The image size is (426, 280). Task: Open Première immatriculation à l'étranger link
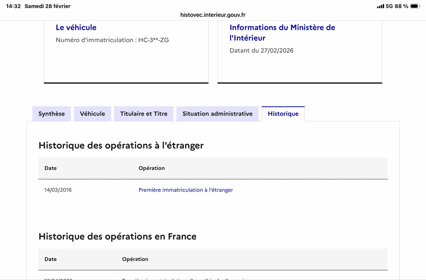(x=186, y=190)
